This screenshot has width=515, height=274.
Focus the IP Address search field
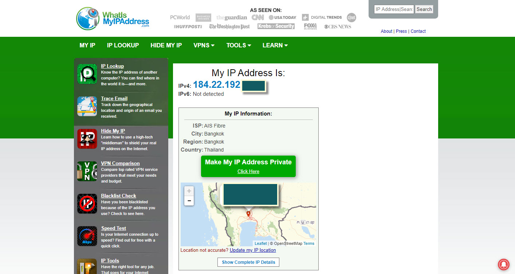[x=394, y=9]
